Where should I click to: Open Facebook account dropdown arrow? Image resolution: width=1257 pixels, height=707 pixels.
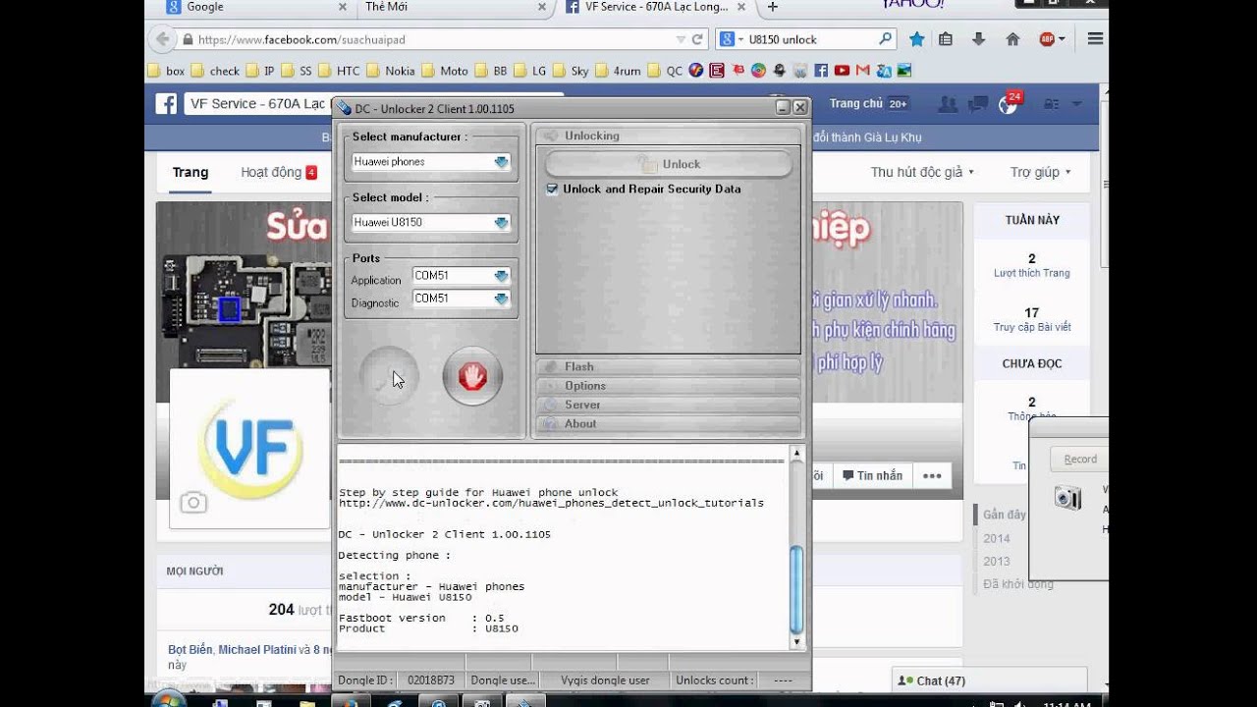pos(1076,103)
